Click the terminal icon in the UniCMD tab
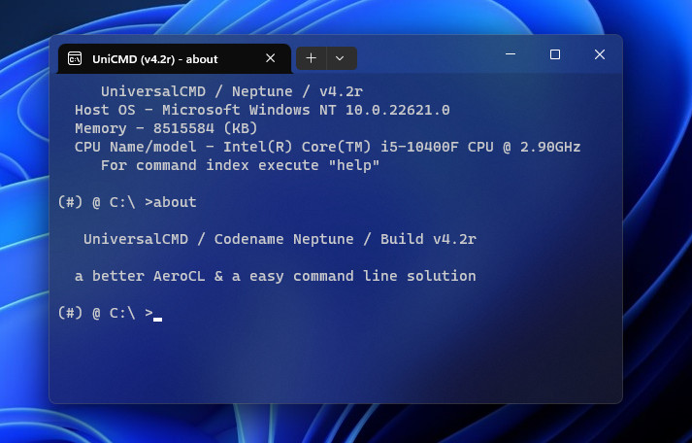Viewport: 692px width, 443px height. (x=75, y=58)
